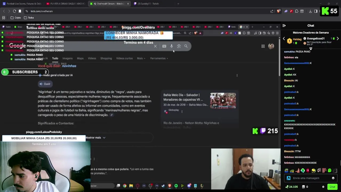The width and height of the screenshot is (341, 192).
Task: Click the Ouvir listen button
Action: coord(45,84)
